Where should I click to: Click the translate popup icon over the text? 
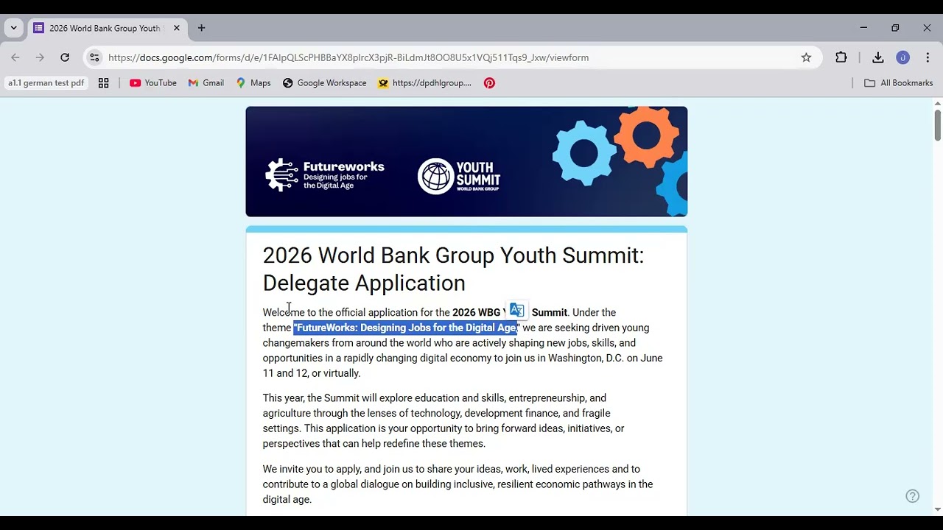pyautogui.click(x=517, y=310)
